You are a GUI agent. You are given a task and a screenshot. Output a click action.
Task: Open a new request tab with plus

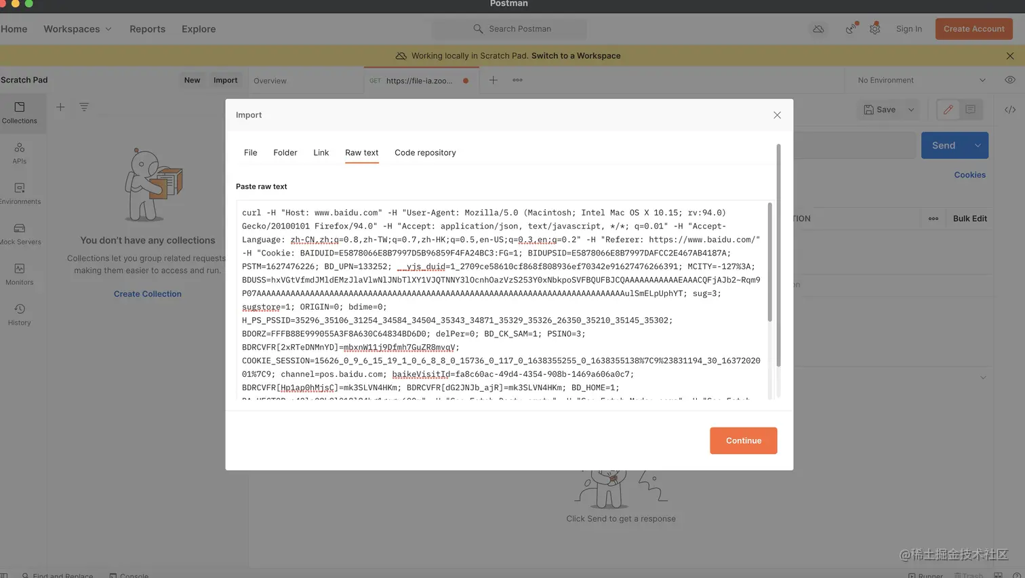[493, 80]
